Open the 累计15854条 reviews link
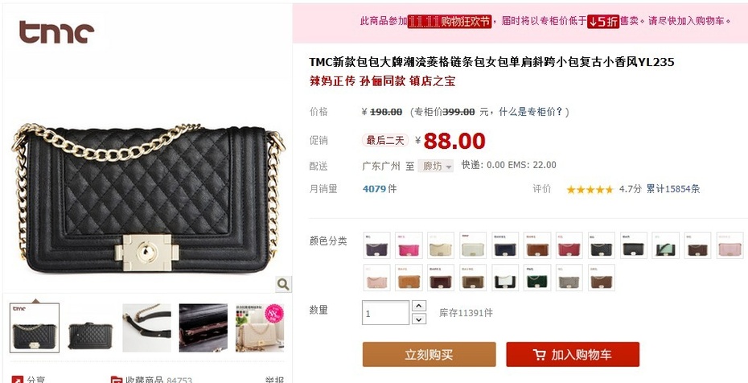 point(673,189)
